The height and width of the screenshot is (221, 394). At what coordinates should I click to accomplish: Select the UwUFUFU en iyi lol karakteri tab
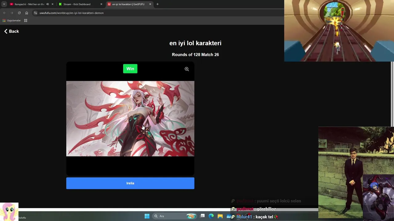[128, 4]
